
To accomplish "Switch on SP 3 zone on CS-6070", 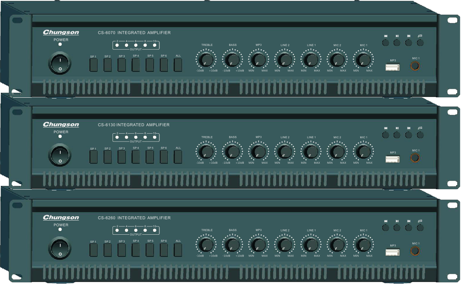I will tap(122, 65).
